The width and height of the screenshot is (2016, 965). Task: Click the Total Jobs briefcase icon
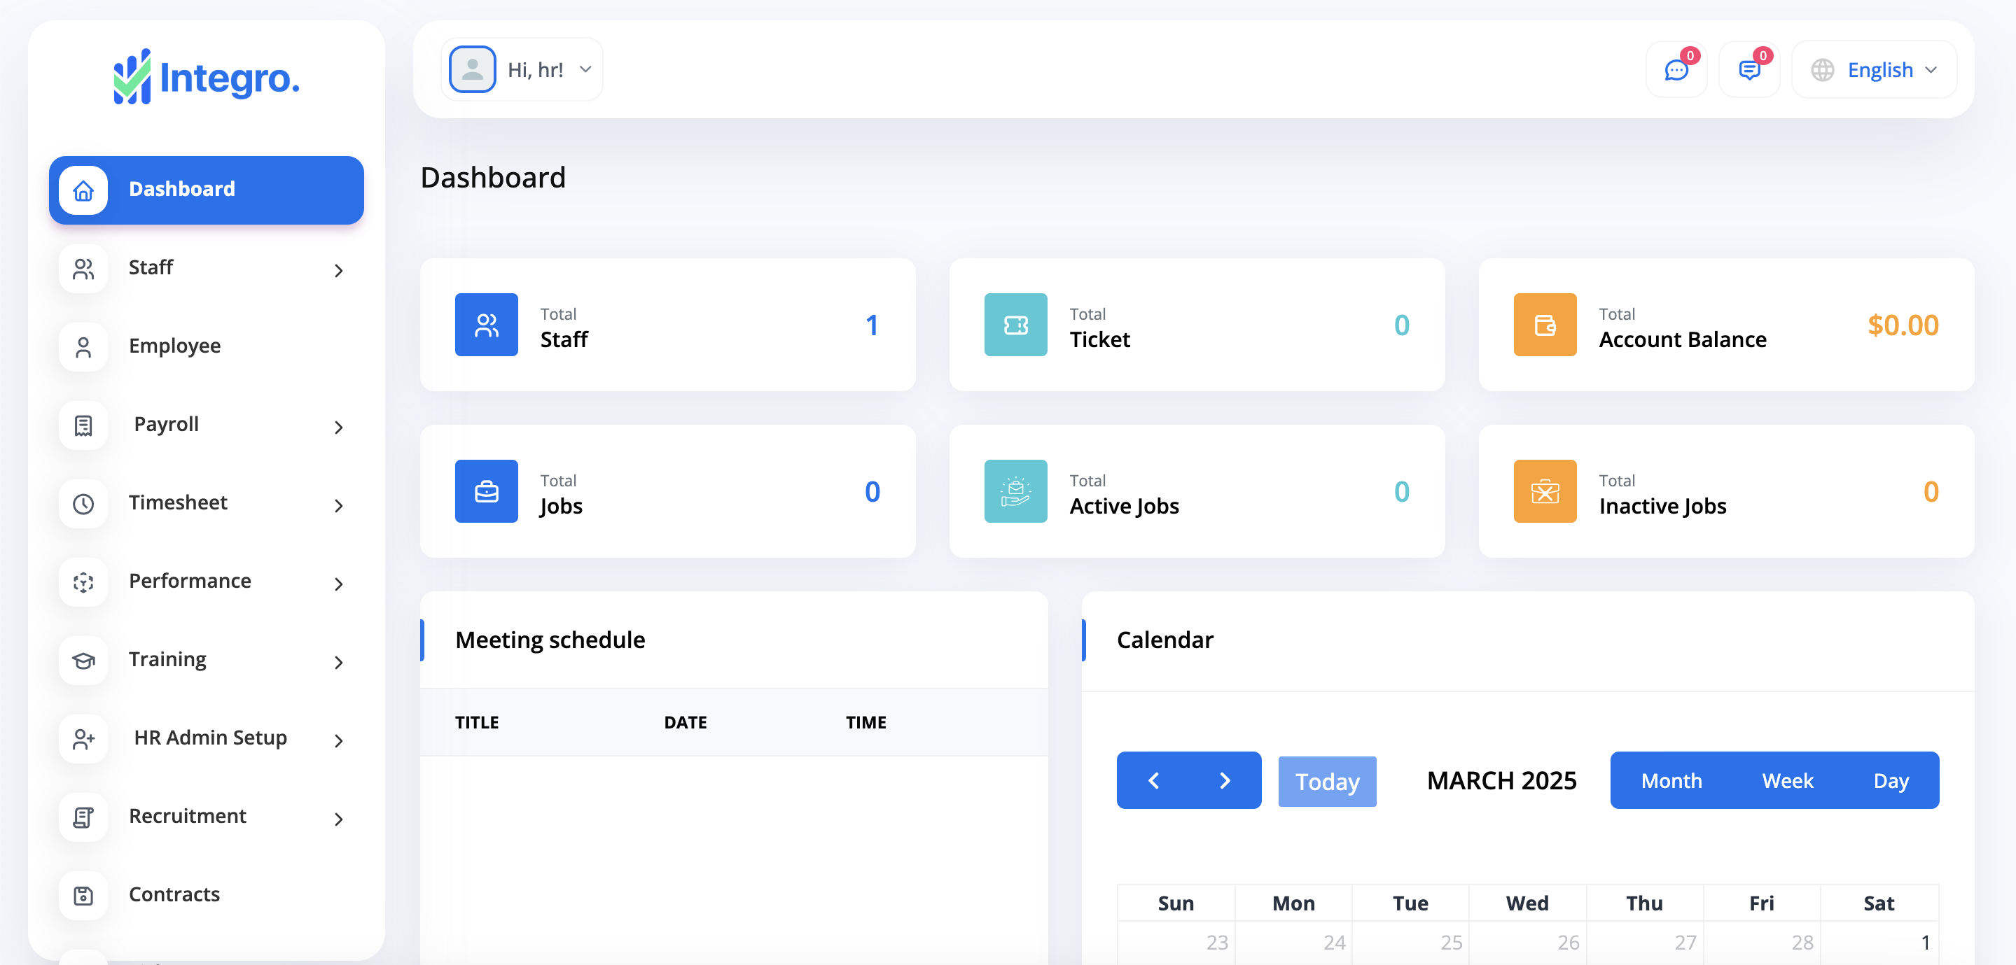pyautogui.click(x=486, y=491)
